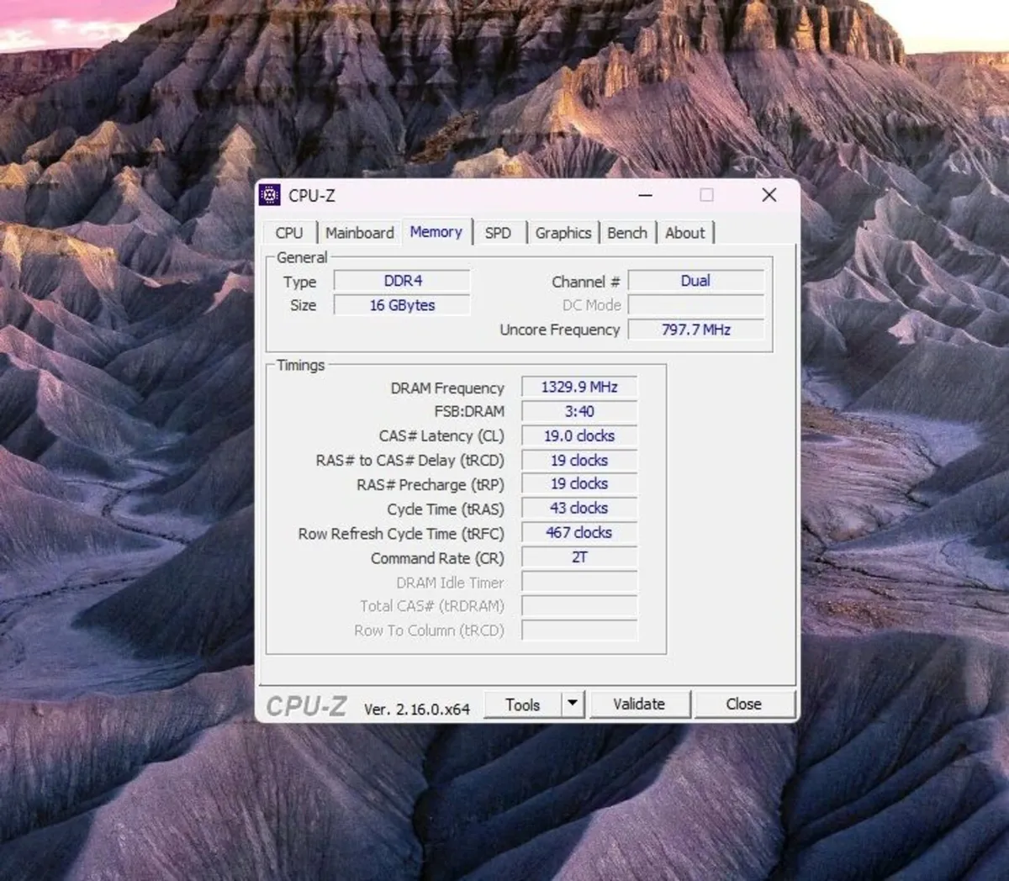Viewport: 1009px width, 881px height.
Task: Click the RAS# Precharge (tRP) label
Action: tap(431, 485)
